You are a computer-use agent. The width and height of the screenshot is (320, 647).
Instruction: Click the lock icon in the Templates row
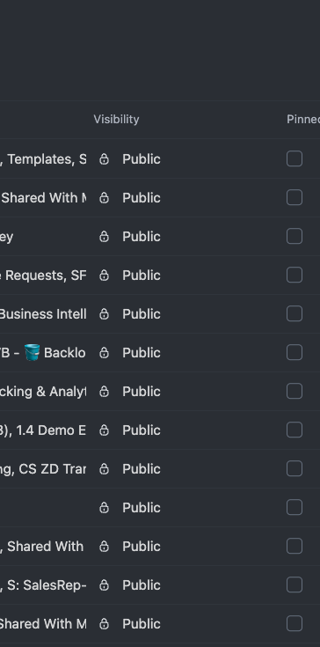(105, 158)
